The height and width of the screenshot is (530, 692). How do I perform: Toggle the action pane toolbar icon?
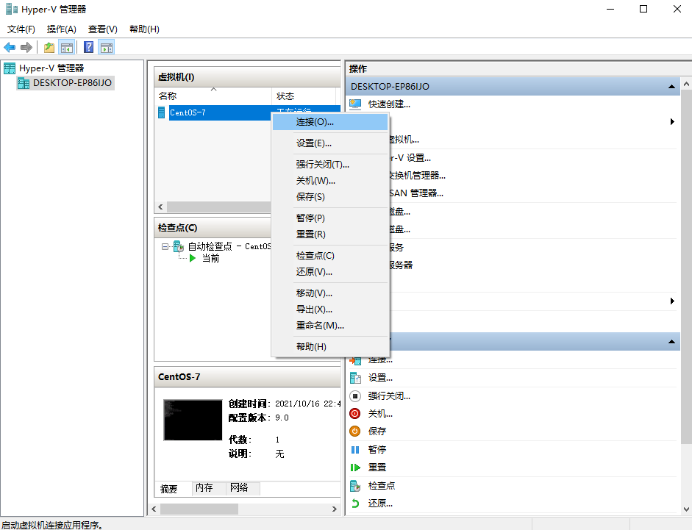107,47
